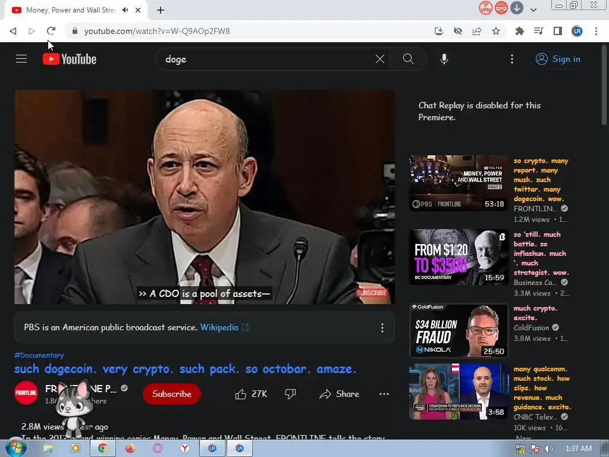
Task: Open From $1.20 to $350B video thumbnail
Action: click(459, 257)
